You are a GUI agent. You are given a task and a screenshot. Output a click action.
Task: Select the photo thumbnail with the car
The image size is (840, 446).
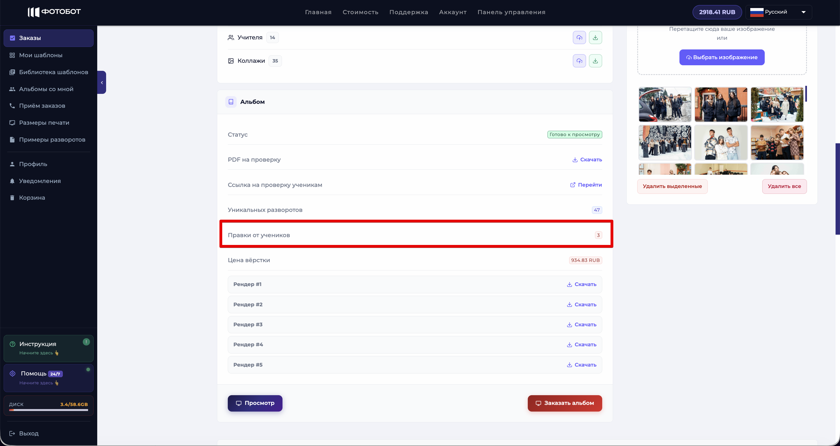coord(665,104)
